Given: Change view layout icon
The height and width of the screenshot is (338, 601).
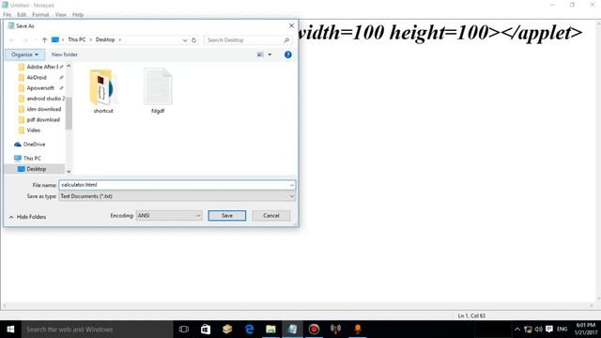Looking at the screenshot, I should [x=260, y=54].
